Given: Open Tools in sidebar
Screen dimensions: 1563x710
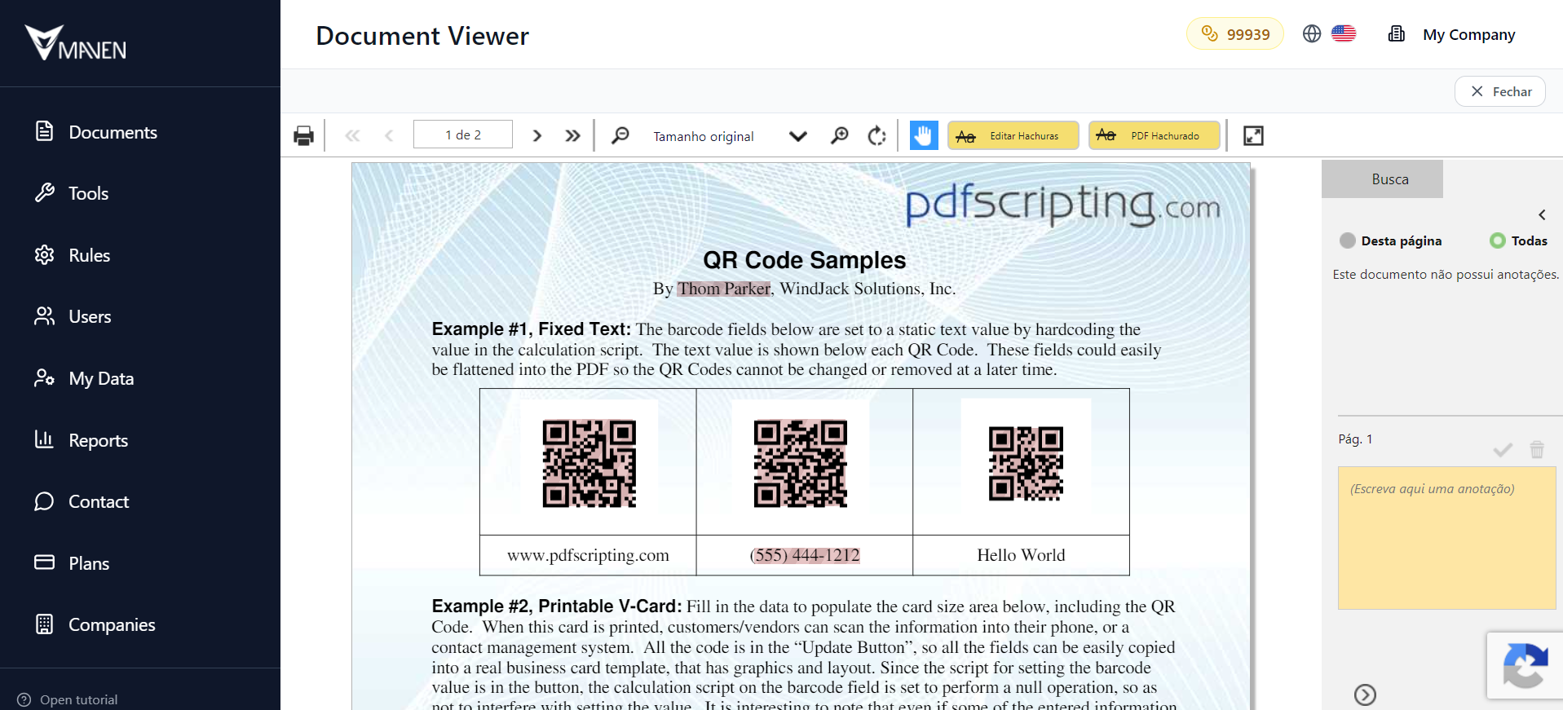Looking at the screenshot, I should [88, 193].
